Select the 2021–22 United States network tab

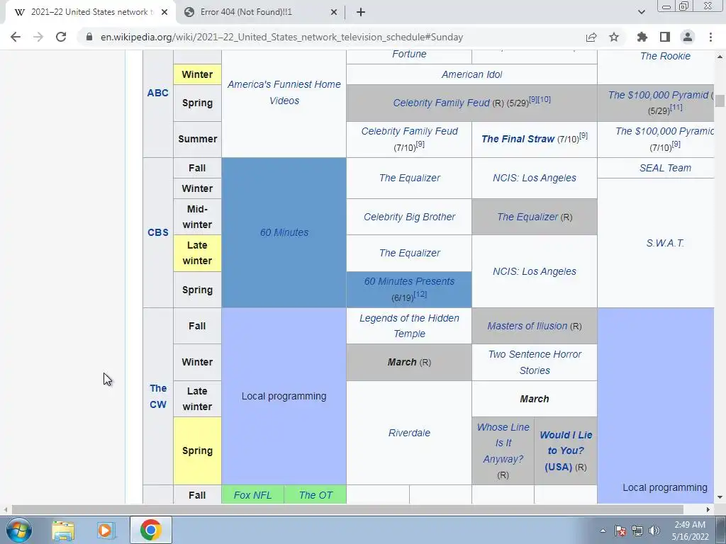point(90,13)
